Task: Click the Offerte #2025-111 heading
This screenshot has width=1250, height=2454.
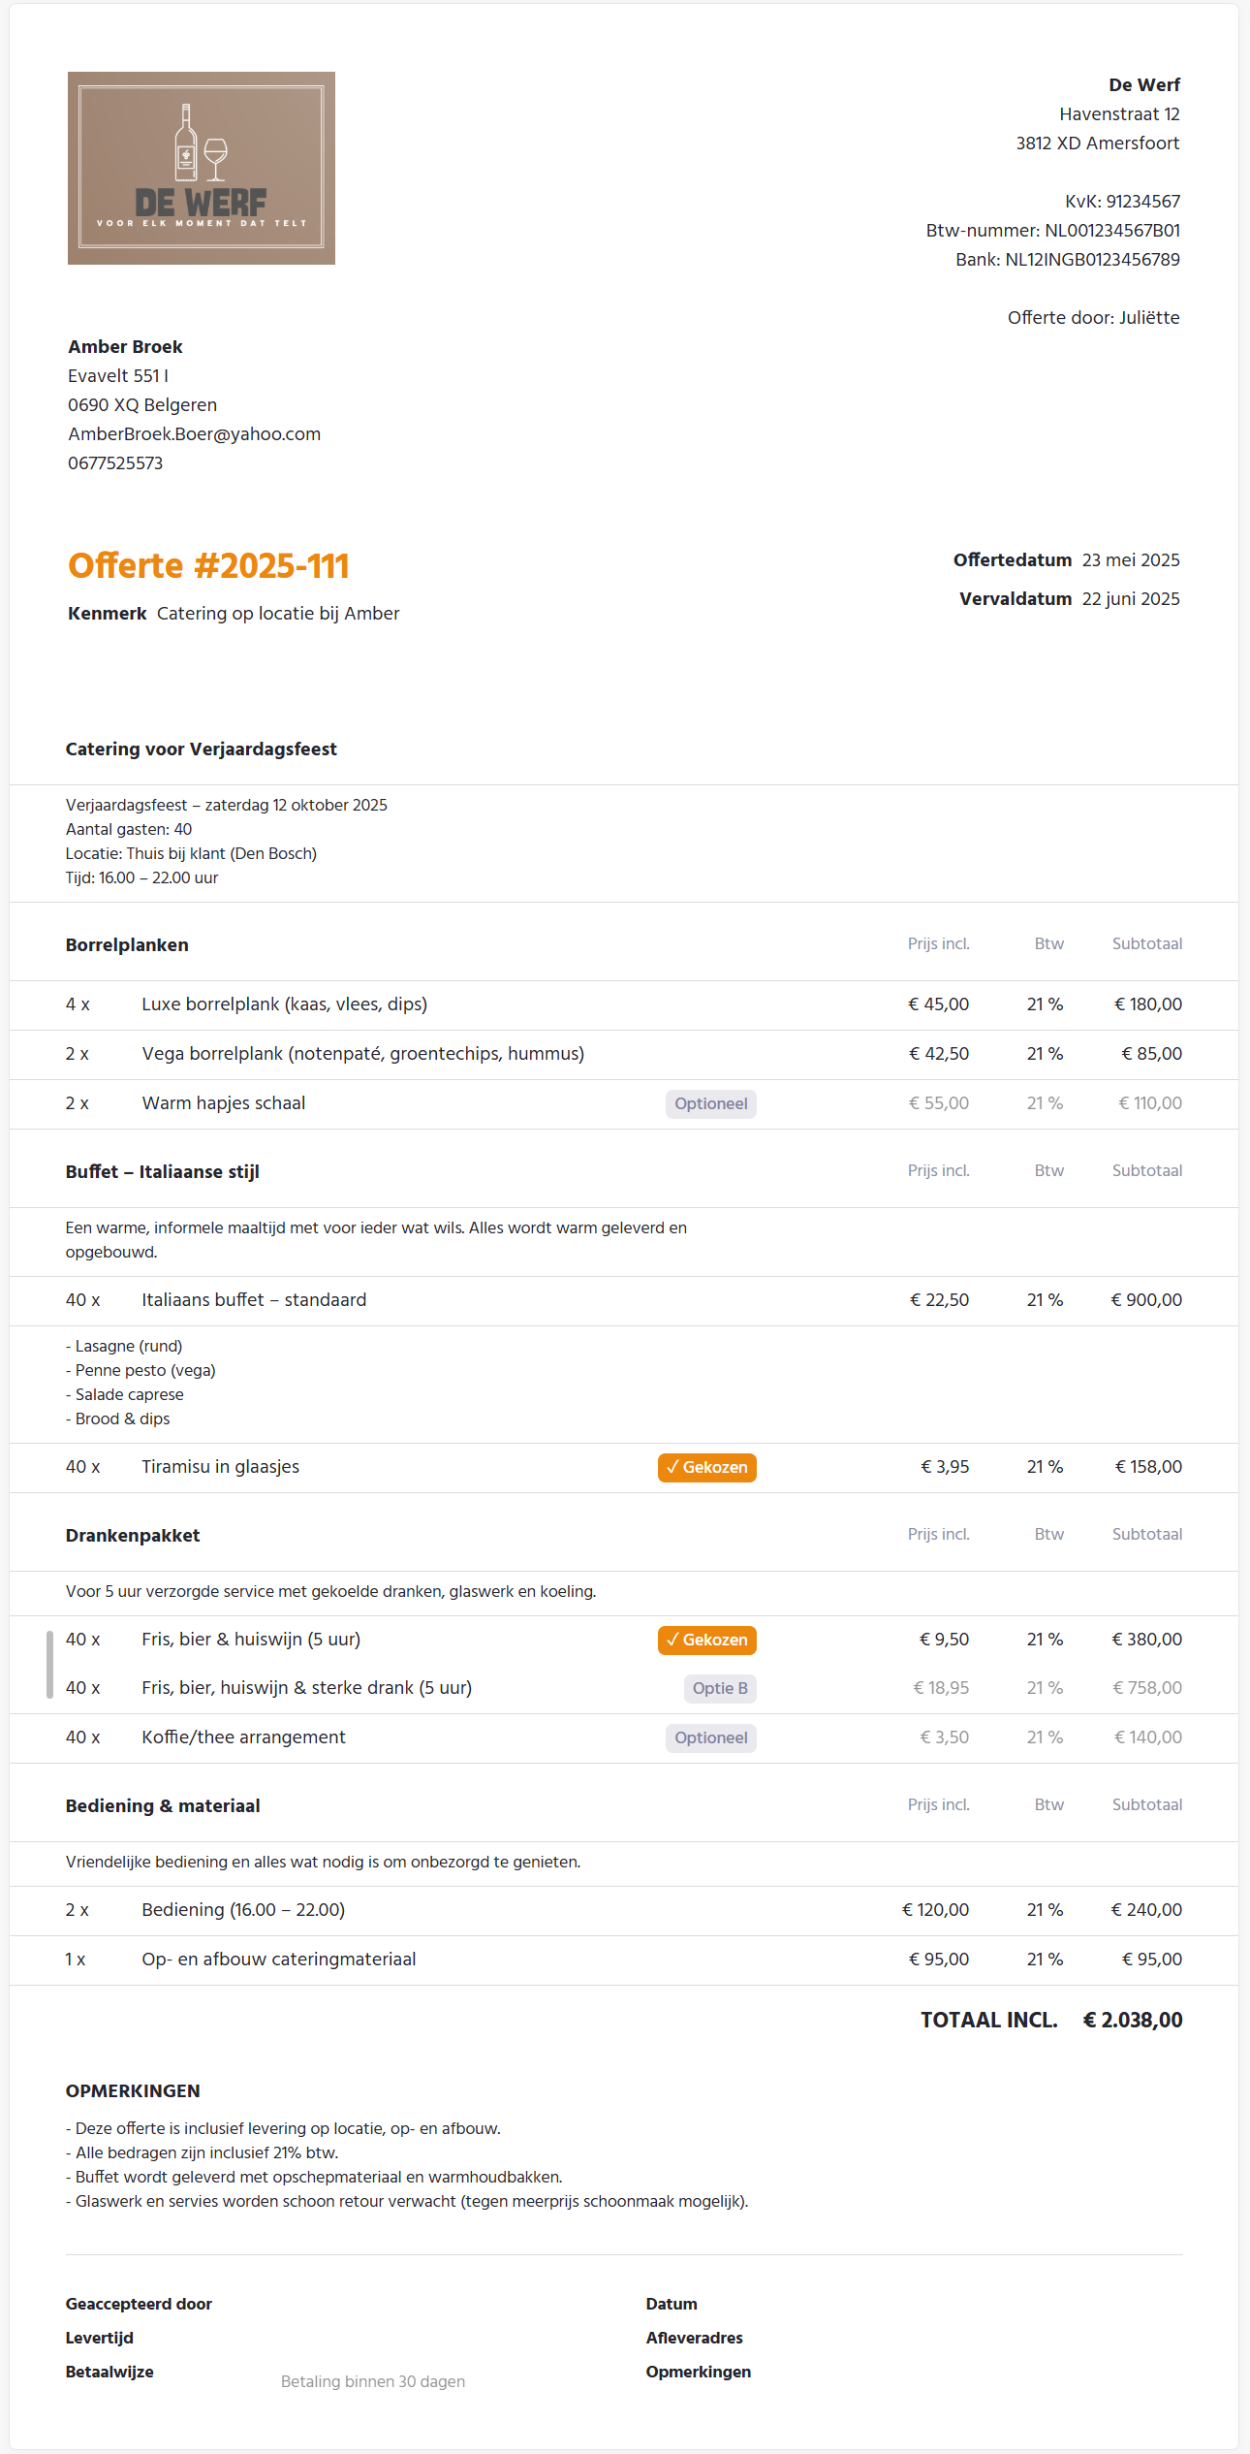Action: pyautogui.click(x=208, y=565)
